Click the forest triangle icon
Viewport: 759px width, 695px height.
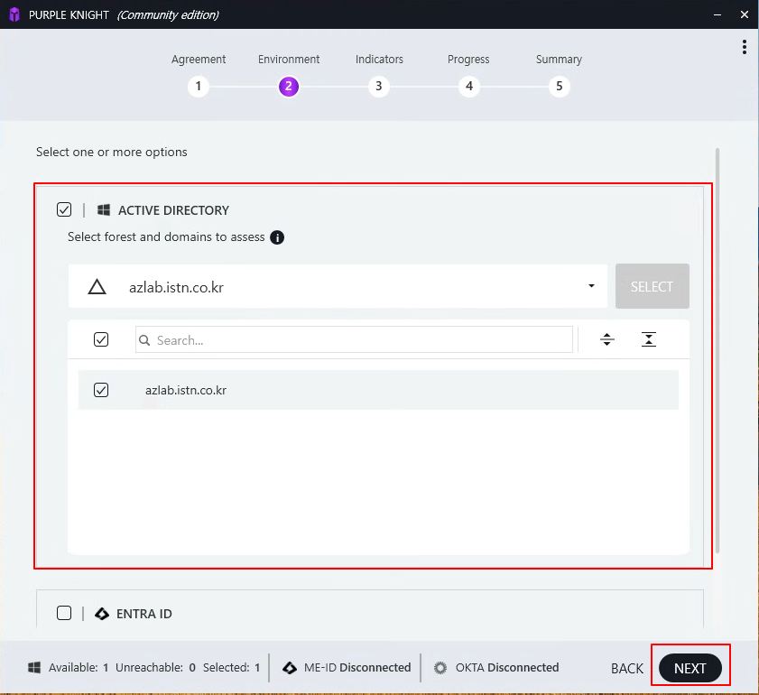[x=97, y=286]
